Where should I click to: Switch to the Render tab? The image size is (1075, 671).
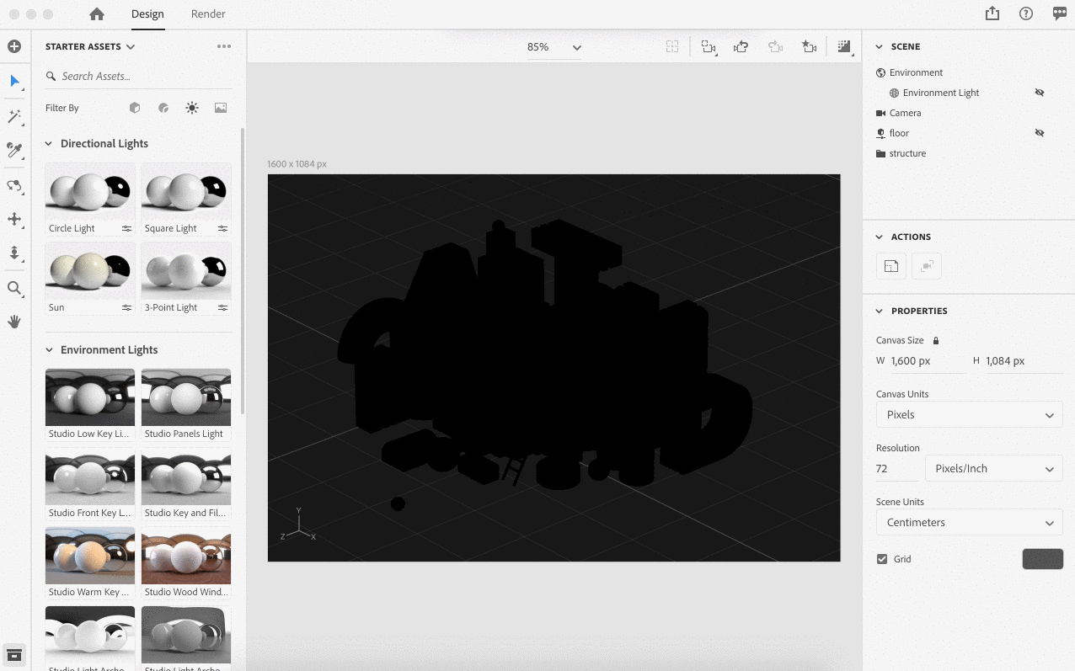coord(208,13)
